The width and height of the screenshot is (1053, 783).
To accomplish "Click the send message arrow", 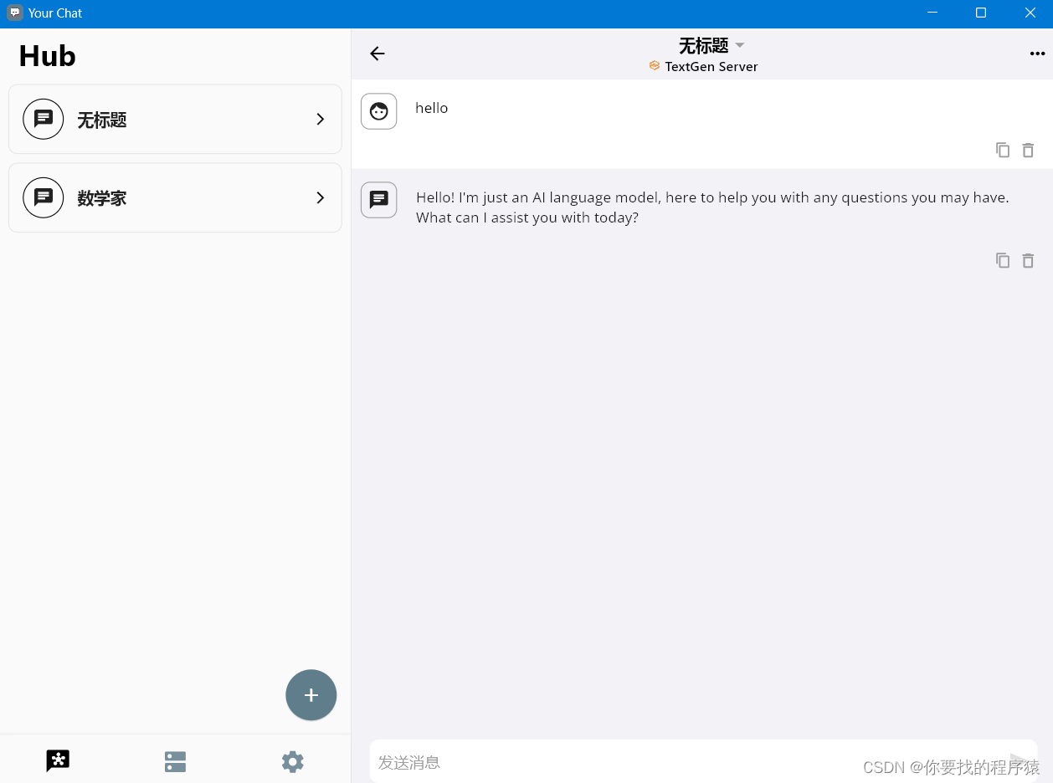I will [x=1019, y=761].
